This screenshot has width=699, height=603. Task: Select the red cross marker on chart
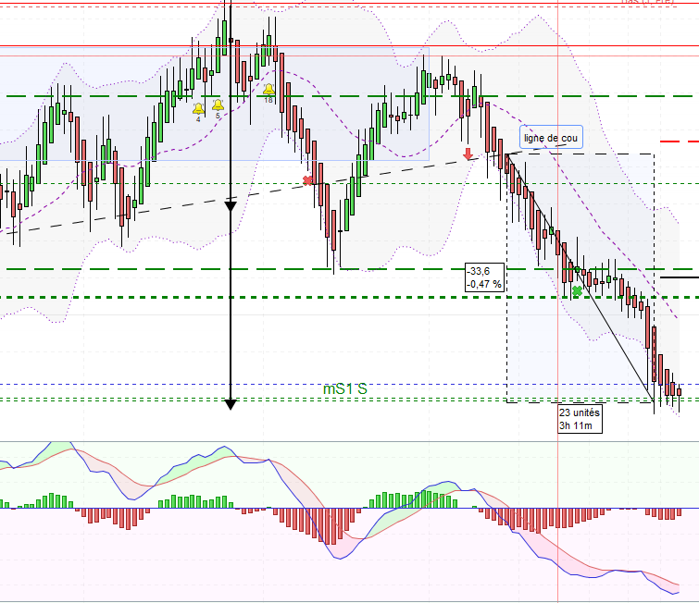tap(307, 180)
